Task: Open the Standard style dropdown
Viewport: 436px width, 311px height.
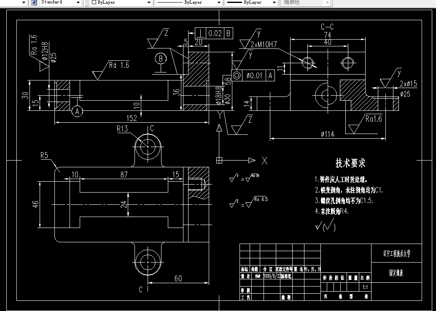Action: pos(78,3)
